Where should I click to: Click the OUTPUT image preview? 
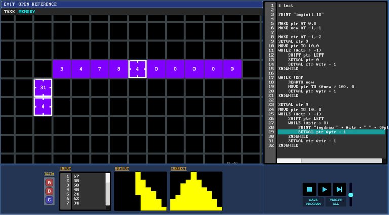click(140, 191)
